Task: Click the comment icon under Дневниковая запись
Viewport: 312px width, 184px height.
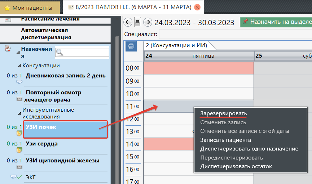Action: click(x=19, y=82)
